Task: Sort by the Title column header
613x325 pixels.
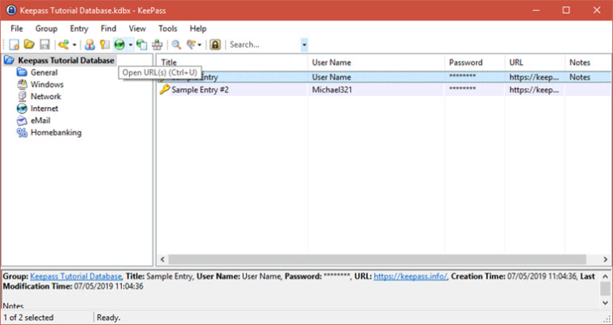Action: pyautogui.click(x=232, y=62)
